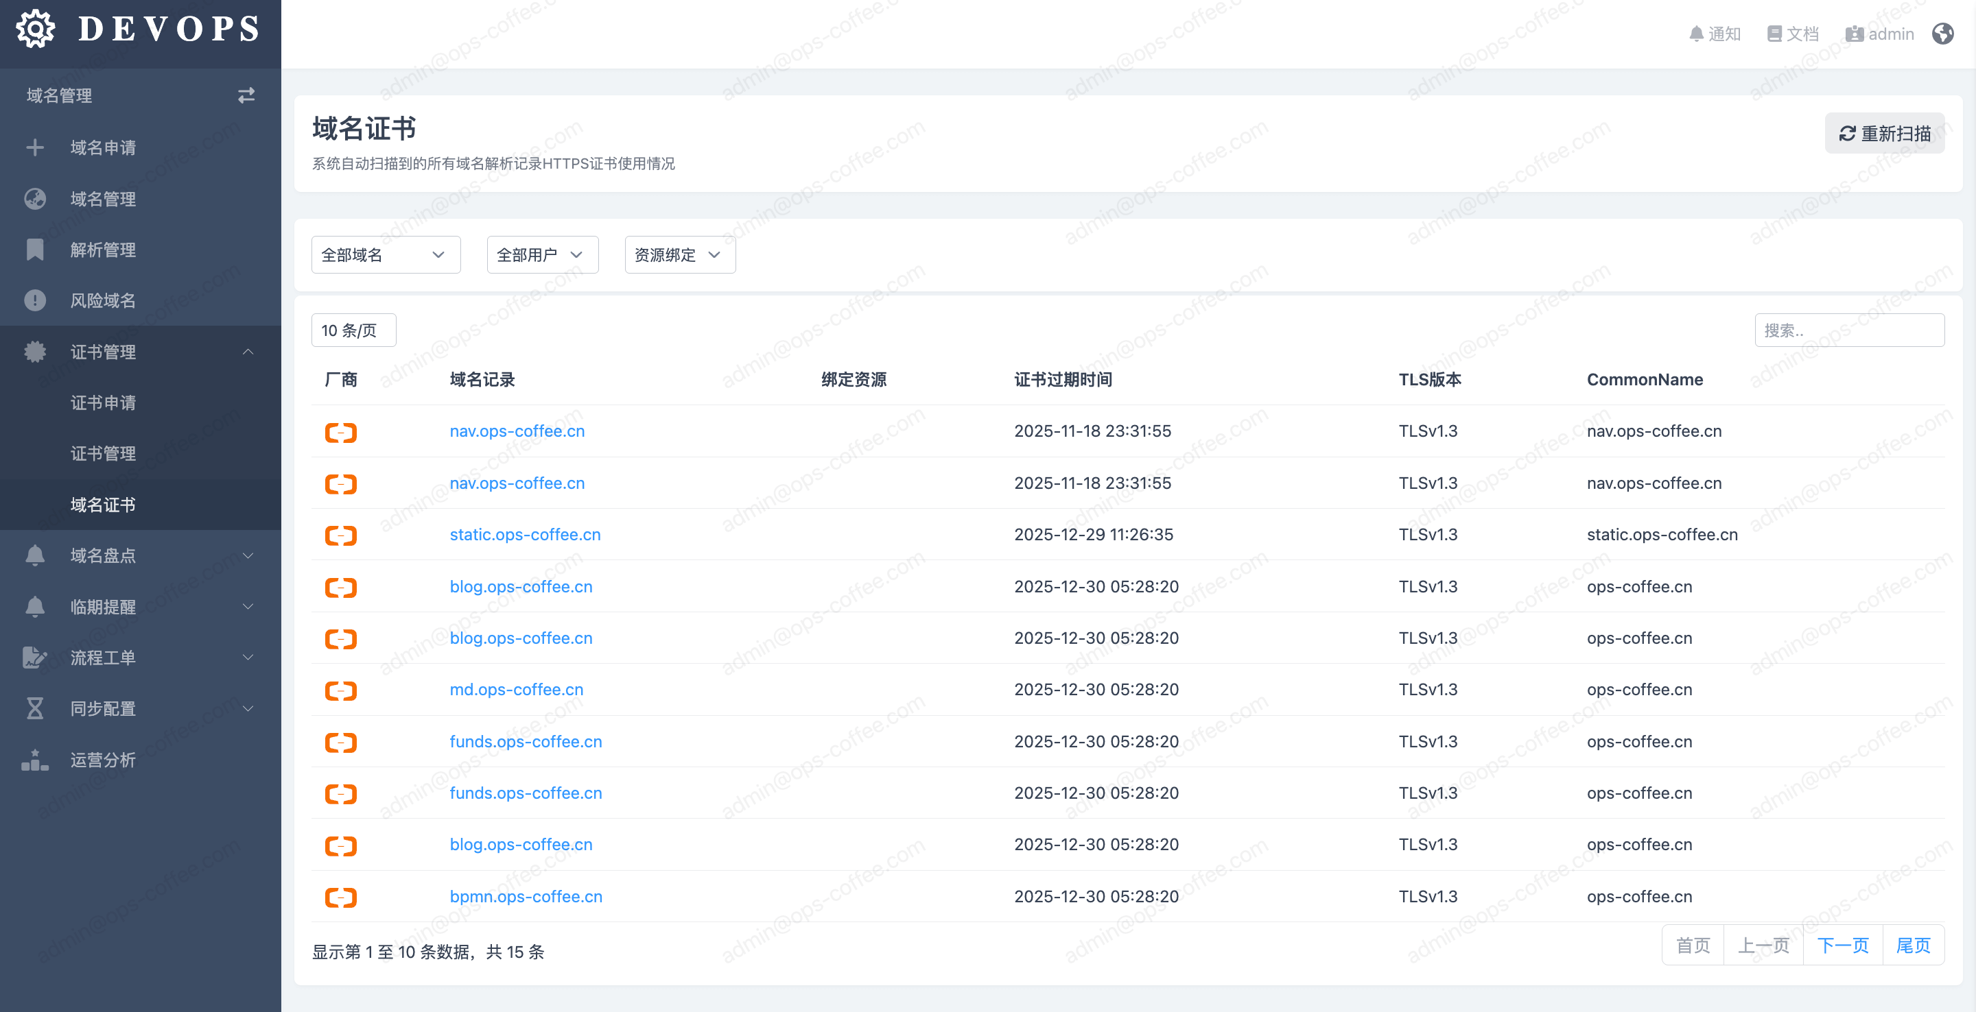Open the 文档 documentation icon
Viewport: 1976px width, 1012px height.
point(1774,34)
